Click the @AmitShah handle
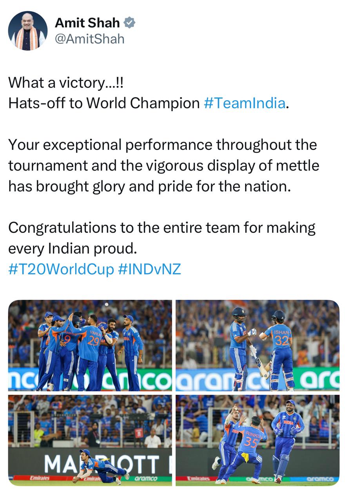 point(89,39)
